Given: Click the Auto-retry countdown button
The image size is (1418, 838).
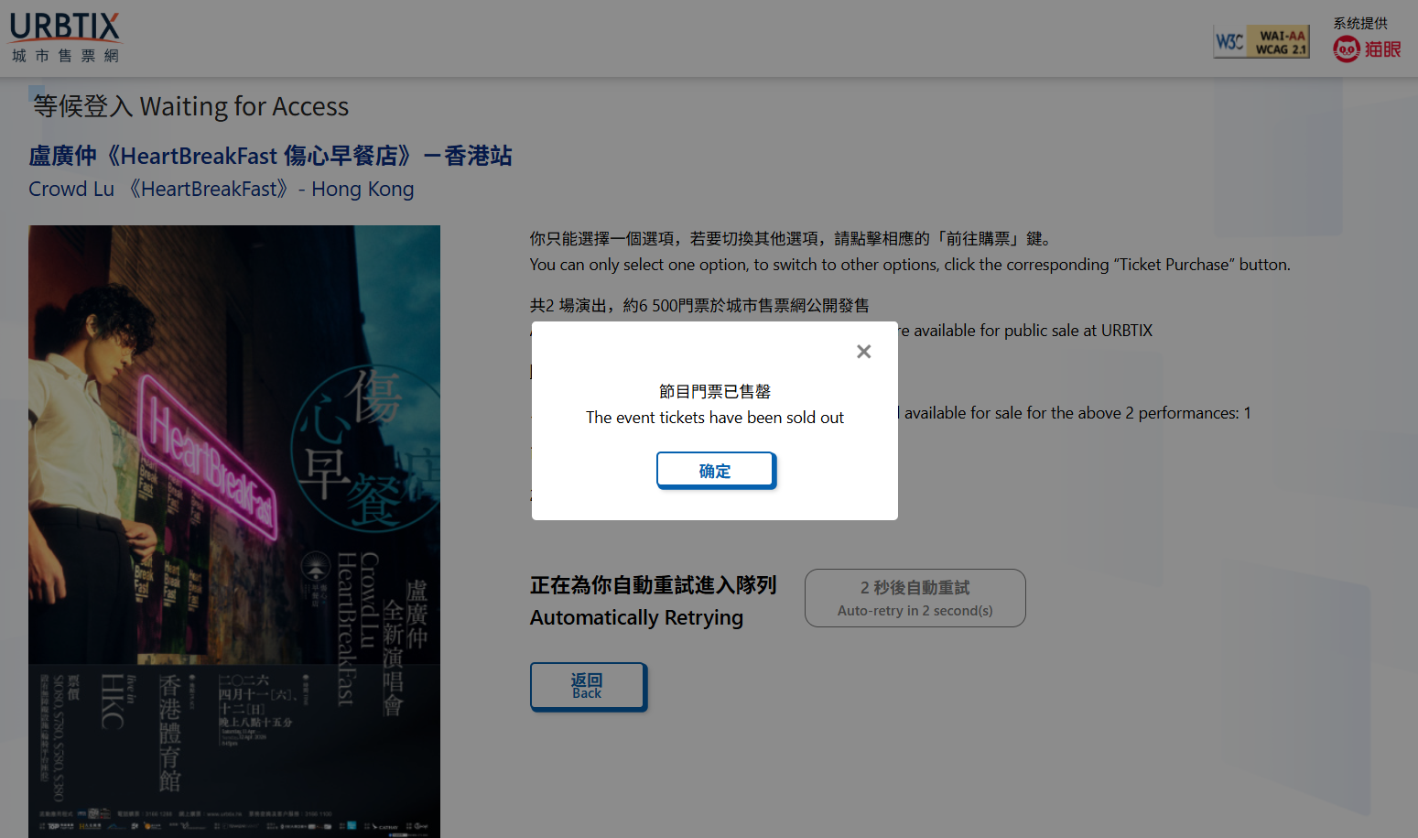Looking at the screenshot, I should pos(915,598).
